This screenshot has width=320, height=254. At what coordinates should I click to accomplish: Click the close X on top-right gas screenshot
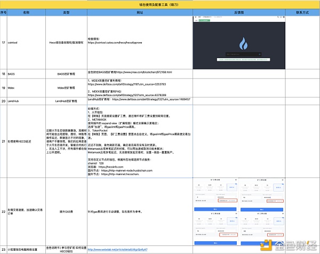click(x=283, y=180)
